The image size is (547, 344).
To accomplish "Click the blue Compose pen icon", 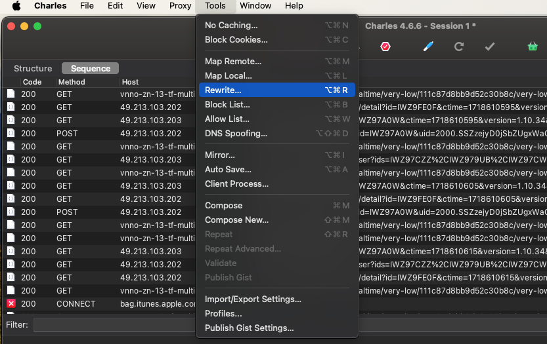I will tap(428, 47).
